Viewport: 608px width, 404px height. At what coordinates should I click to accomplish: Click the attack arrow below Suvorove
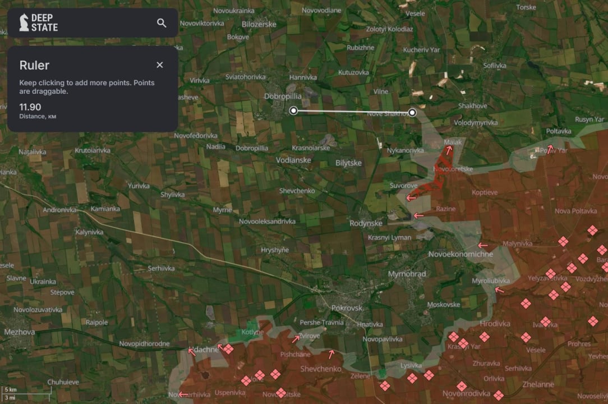click(411, 198)
